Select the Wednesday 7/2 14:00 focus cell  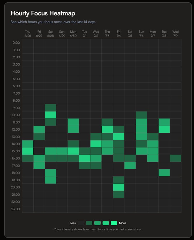[x=96, y=144]
